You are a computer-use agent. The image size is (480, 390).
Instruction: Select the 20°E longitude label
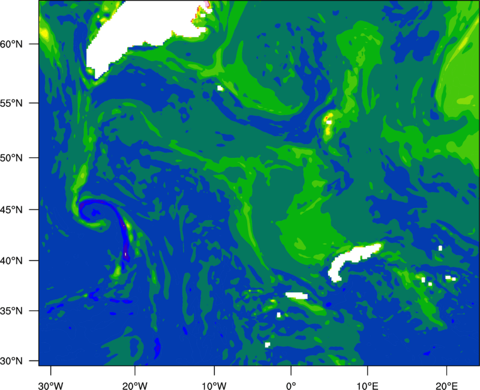[x=446, y=386]
